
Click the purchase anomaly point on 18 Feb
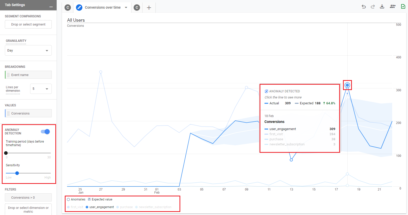(347, 174)
